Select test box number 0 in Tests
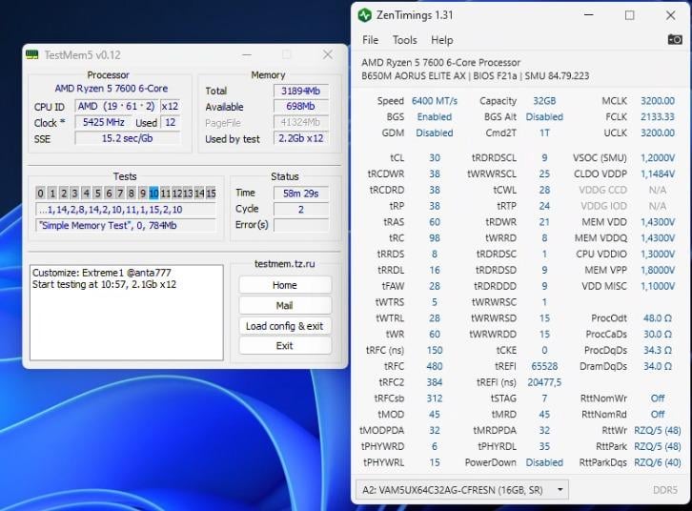Image resolution: width=692 pixels, height=511 pixels. [41, 193]
